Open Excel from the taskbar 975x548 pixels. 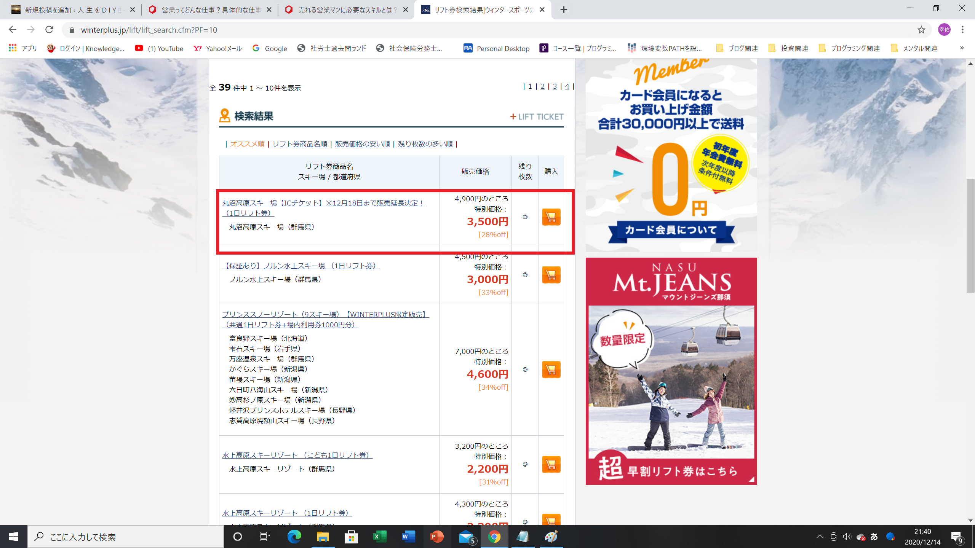[x=379, y=537]
